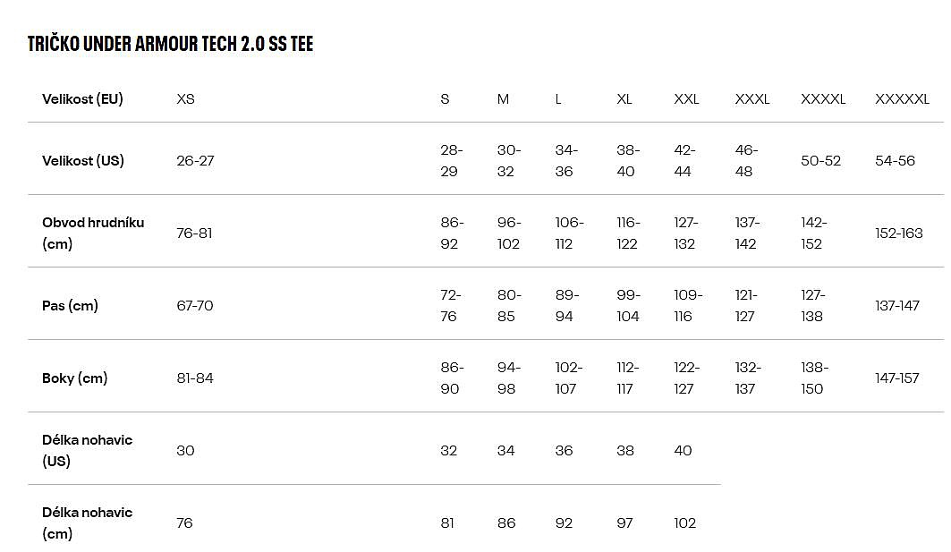This screenshot has height=552, width=951.
Task: Click the leg length value 102
Action: tap(684, 523)
